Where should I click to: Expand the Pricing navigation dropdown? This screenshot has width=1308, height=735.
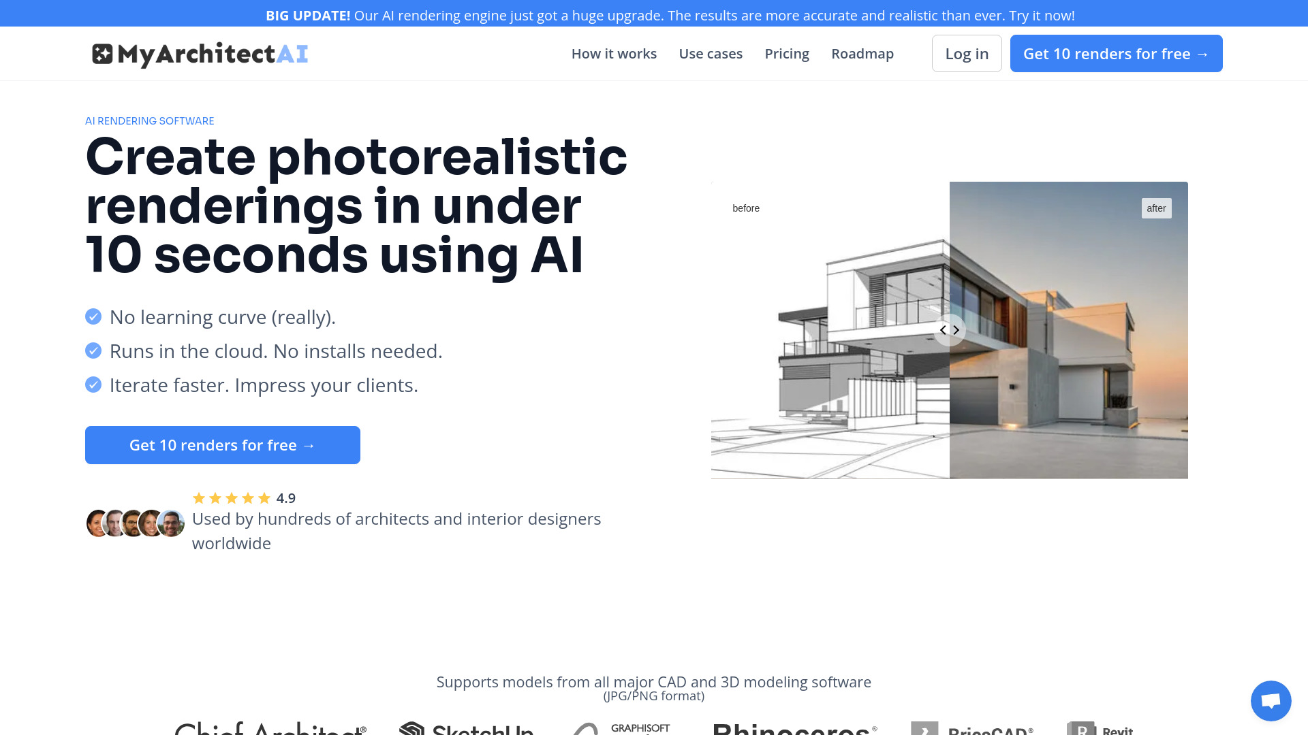tap(787, 53)
